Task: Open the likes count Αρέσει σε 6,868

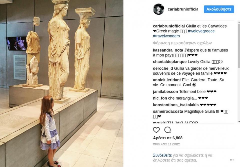Action: (x=168, y=138)
